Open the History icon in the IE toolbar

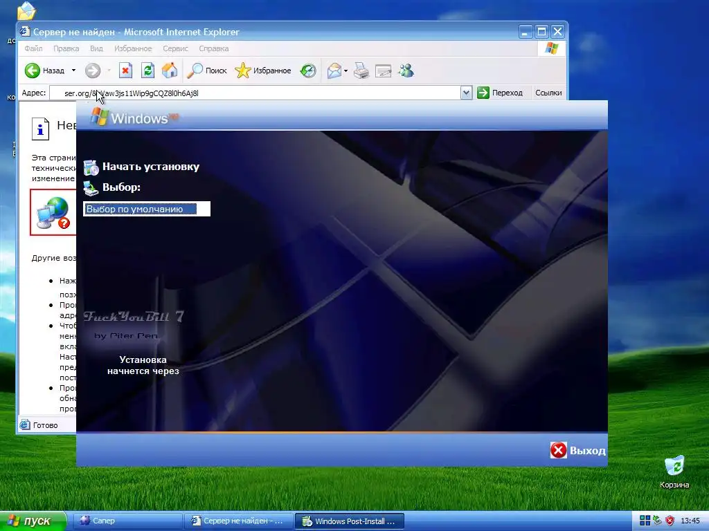[x=308, y=71]
